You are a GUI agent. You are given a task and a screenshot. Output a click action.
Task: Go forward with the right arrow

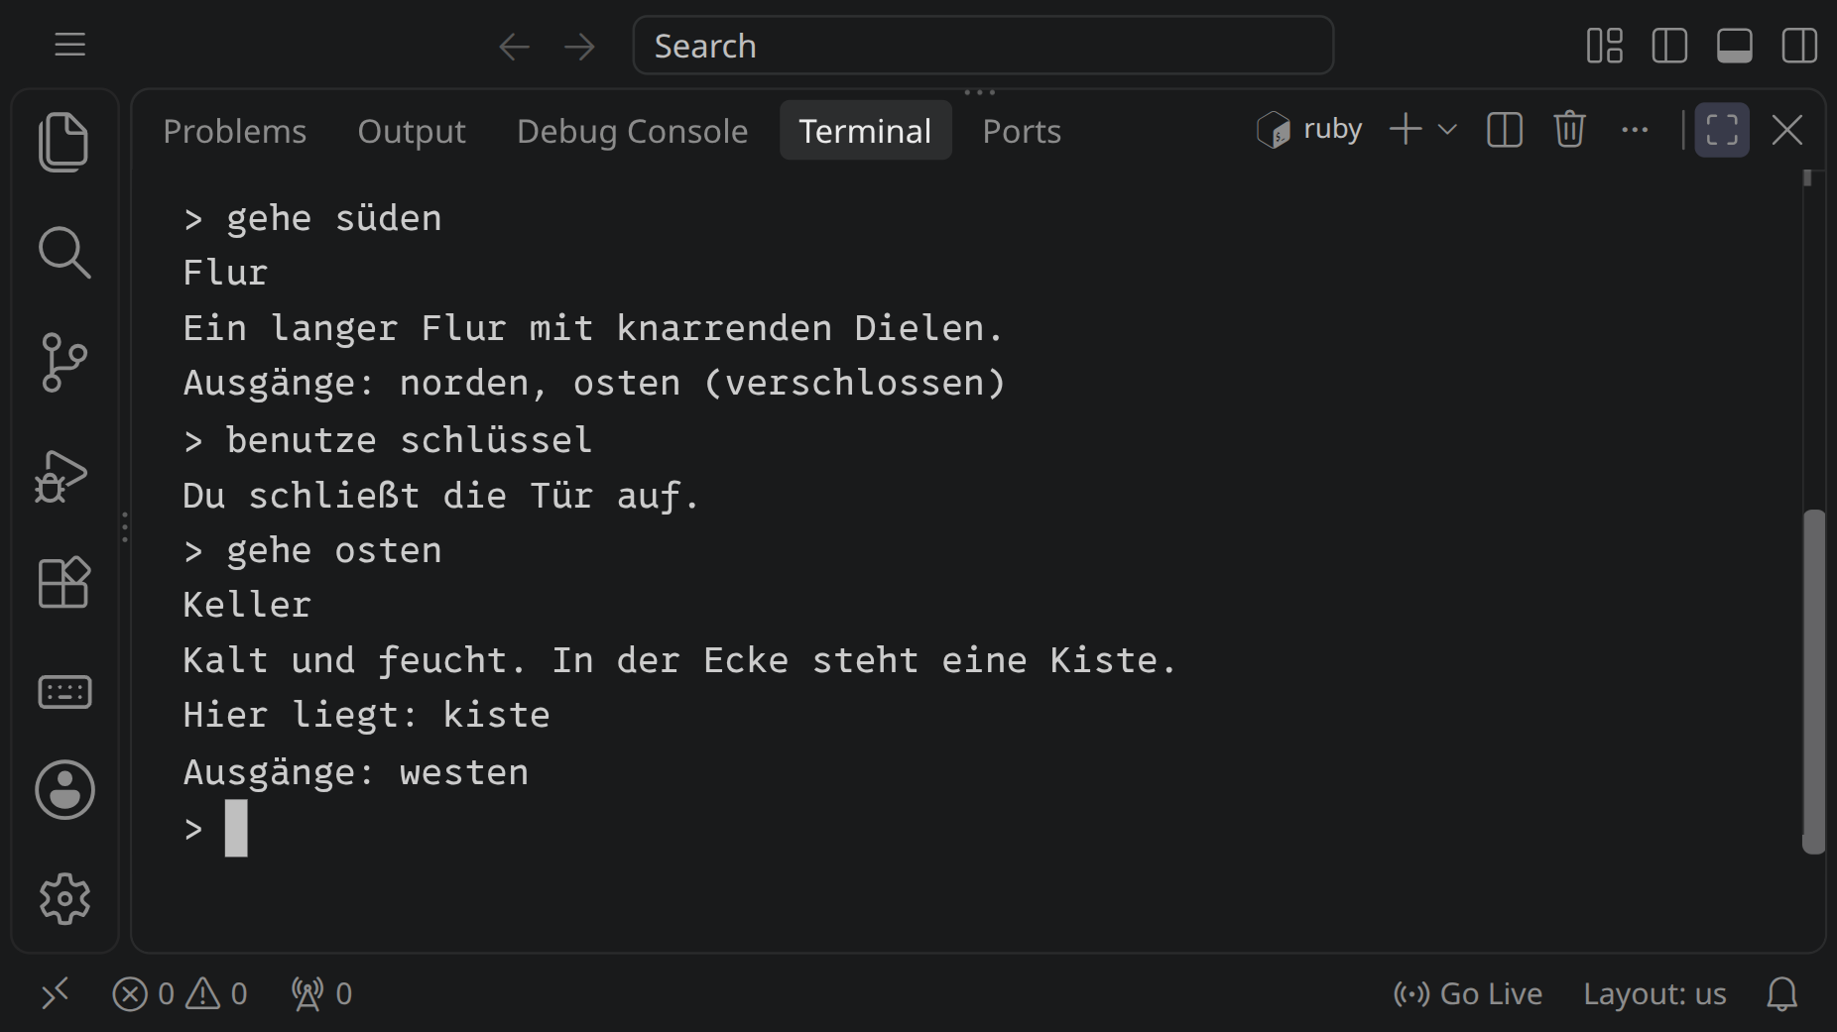coord(579,46)
